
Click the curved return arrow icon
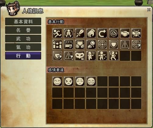coord(102,33)
